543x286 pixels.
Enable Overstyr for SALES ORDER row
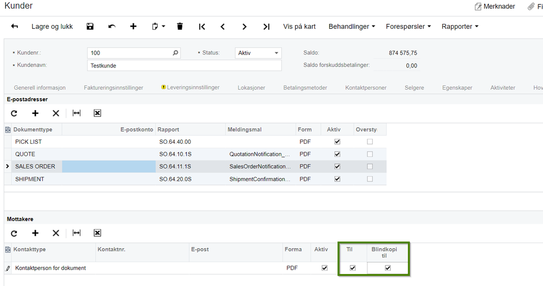coord(370,167)
